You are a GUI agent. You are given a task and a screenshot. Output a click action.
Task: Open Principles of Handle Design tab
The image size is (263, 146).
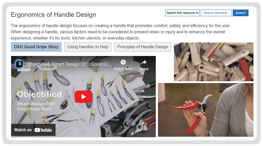(x=143, y=47)
